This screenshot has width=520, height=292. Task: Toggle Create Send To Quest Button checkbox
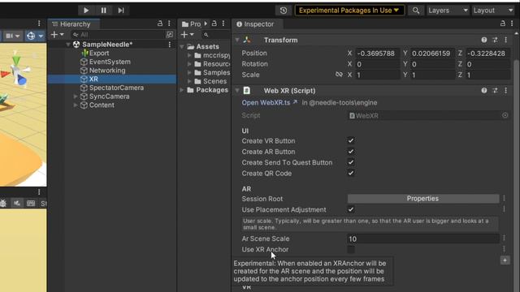(x=351, y=162)
